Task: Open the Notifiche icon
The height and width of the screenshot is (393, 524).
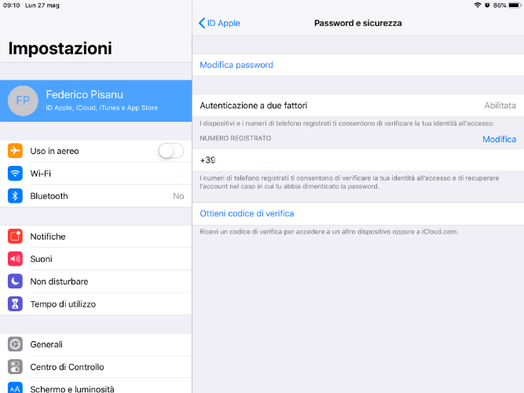Action: pos(15,237)
